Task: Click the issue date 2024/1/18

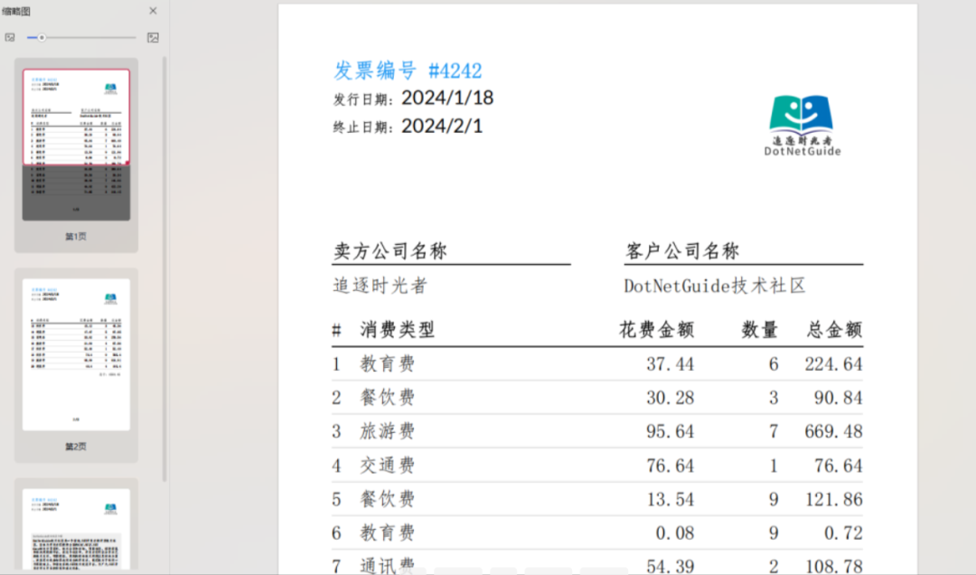Action: coord(446,98)
